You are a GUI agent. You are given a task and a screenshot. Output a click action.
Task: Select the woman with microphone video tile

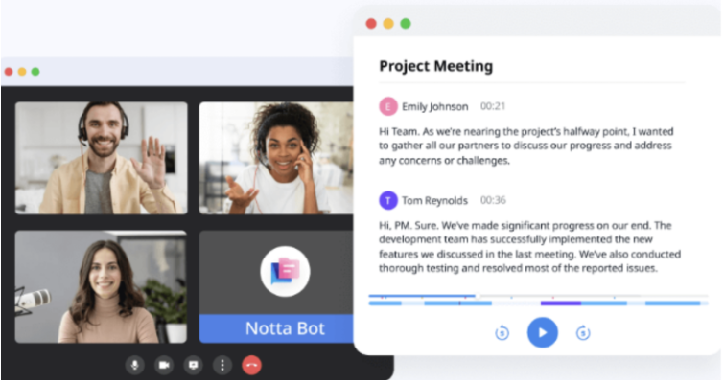tap(101, 286)
